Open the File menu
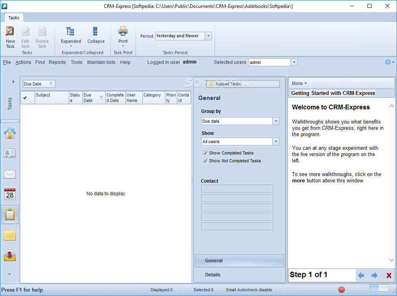The width and height of the screenshot is (397, 296). [x=7, y=62]
